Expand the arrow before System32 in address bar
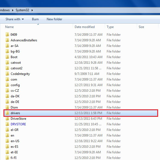The image size is (160, 160). (13, 10)
